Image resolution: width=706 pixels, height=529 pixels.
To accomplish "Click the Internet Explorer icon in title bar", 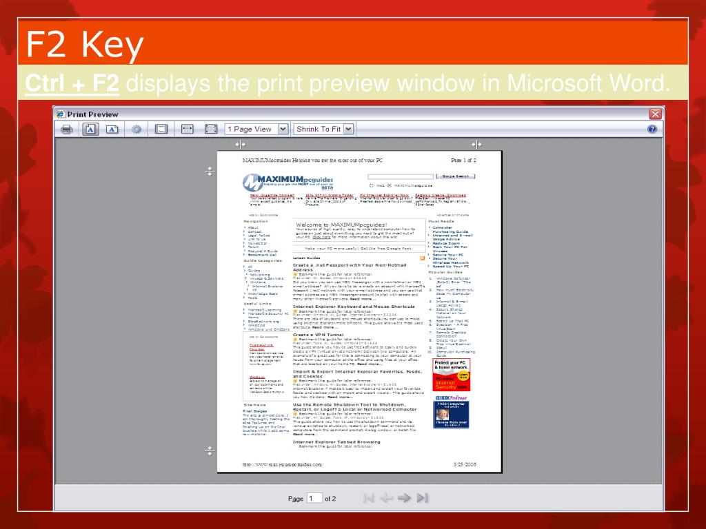I will click(61, 114).
